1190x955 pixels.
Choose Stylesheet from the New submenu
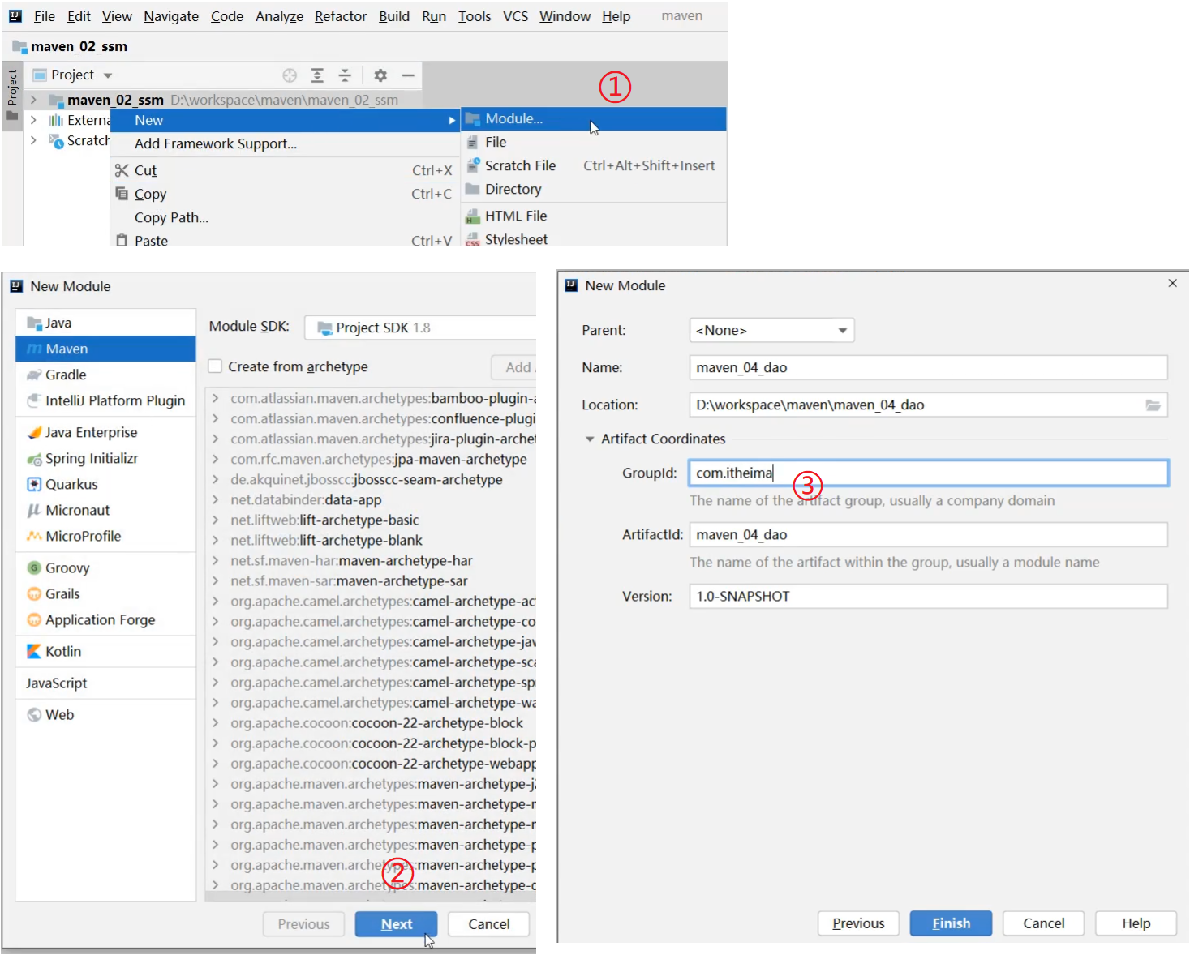[x=594, y=239]
